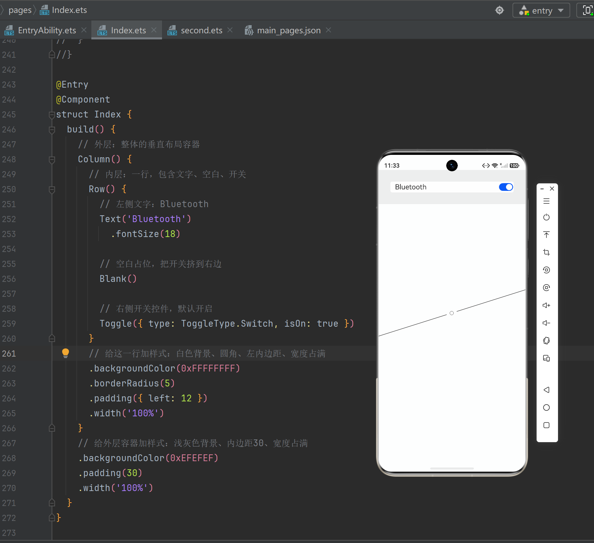Click the emulator up-arrow stick-to-top icon
This screenshot has height=543, width=594.
546,235
